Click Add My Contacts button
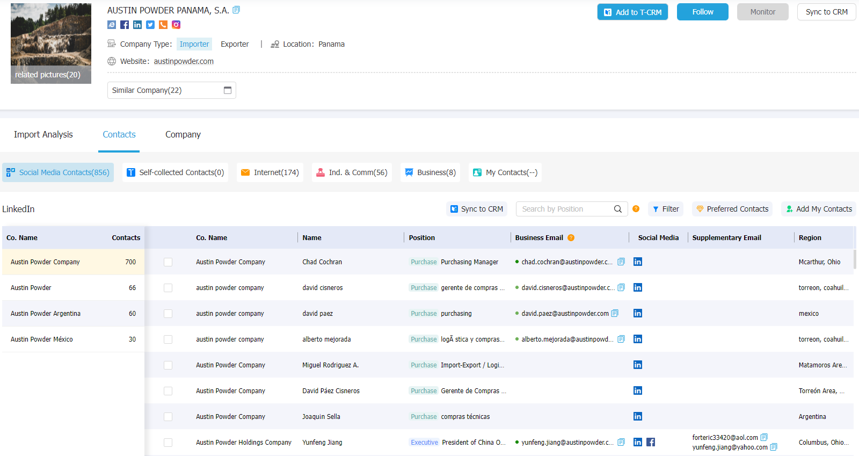 pyautogui.click(x=819, y=209)
